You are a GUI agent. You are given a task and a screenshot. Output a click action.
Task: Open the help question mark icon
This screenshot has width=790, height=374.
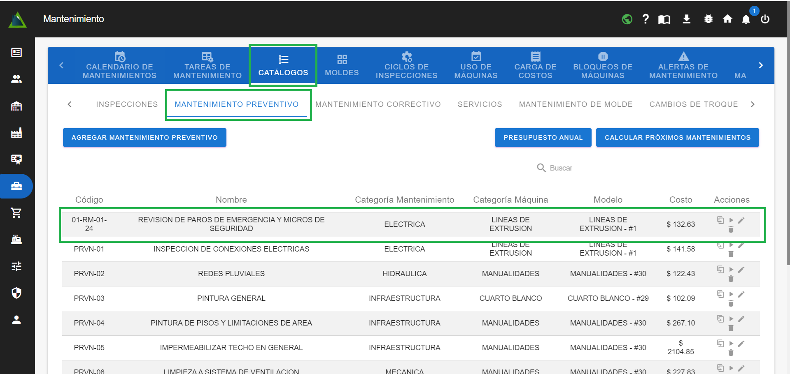click(x=645, y=19)
